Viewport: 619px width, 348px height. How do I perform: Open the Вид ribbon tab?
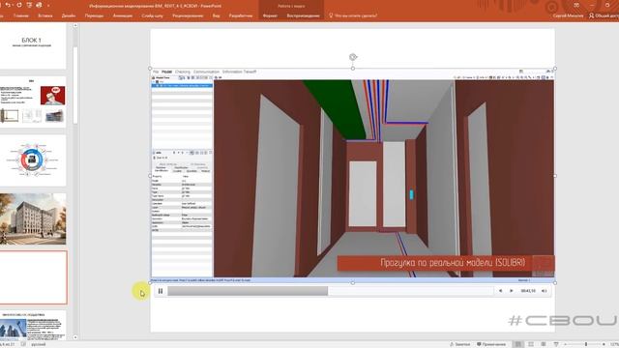pyautogui.click(x=216, y=15)
